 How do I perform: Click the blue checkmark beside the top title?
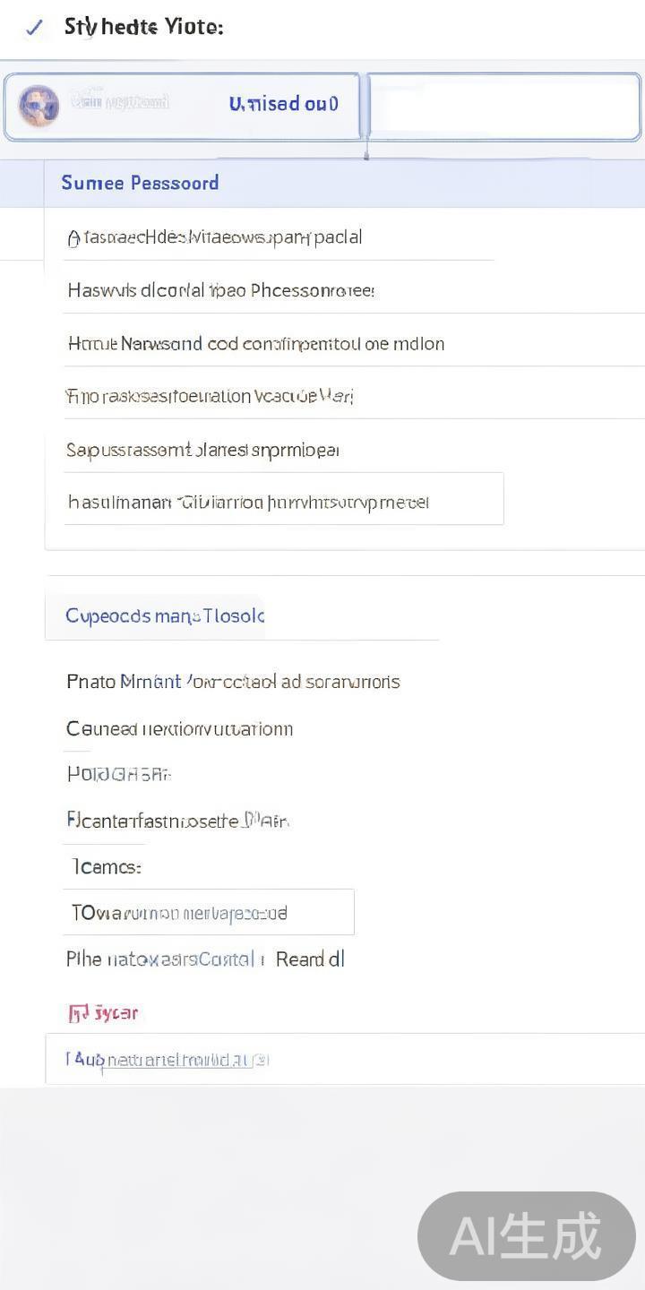coord(34,28)
